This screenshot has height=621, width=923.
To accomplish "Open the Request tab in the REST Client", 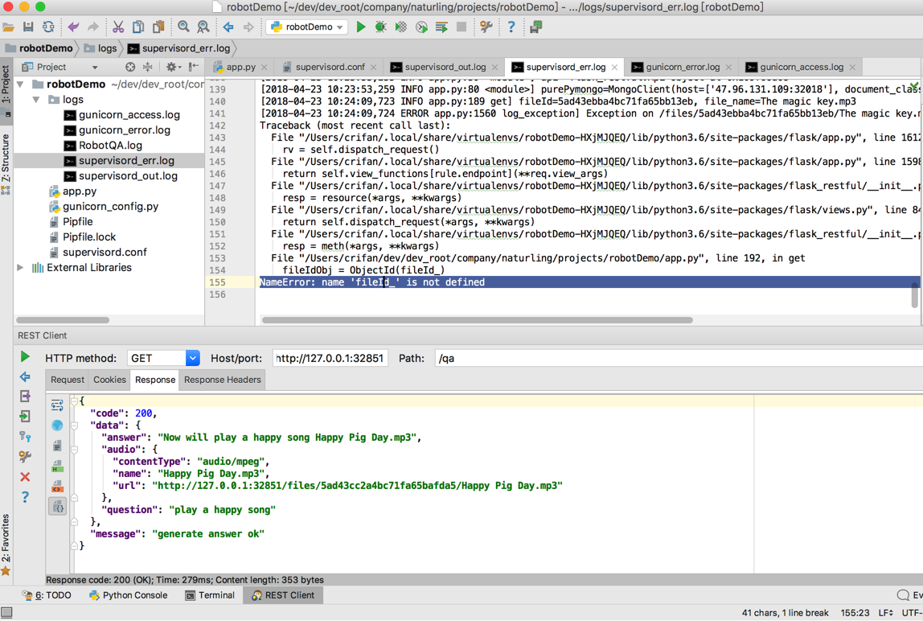I will pyautogui.click(x=67, y=380).
